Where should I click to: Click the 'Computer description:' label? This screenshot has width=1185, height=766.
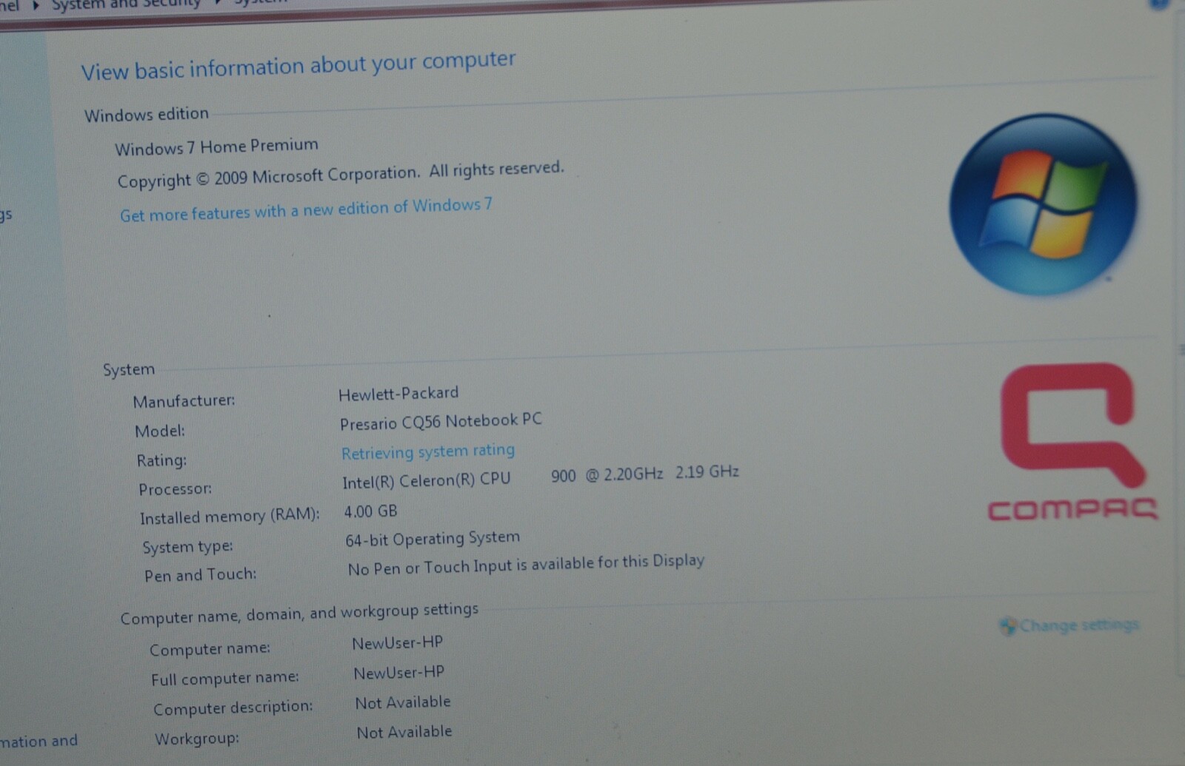click(233, 708)
